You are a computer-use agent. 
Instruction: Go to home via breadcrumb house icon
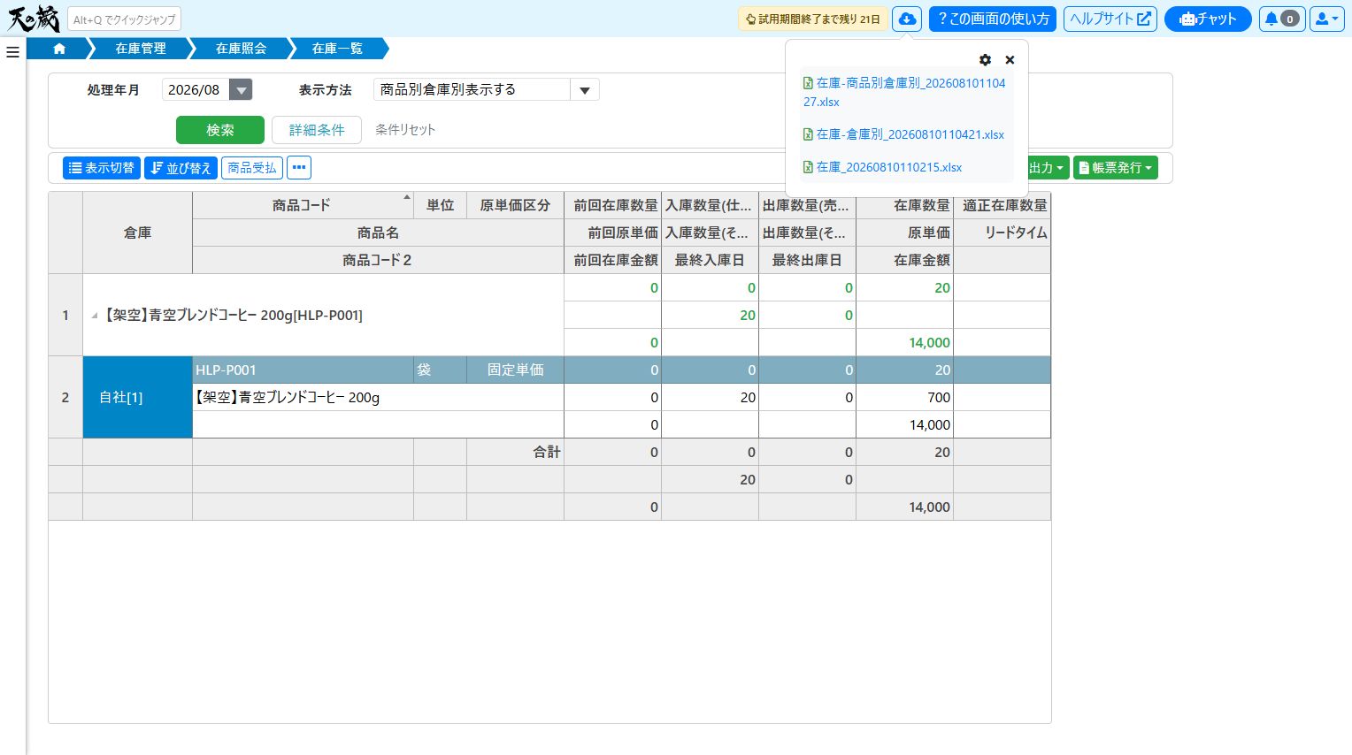click(59, 49)
